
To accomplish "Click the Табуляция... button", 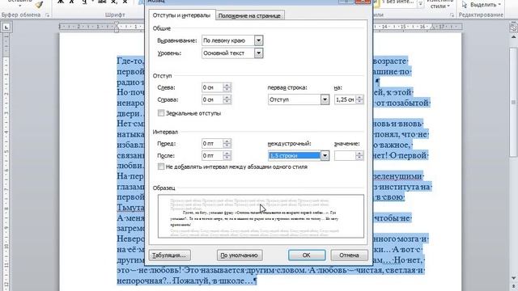I will pos(169,255).
